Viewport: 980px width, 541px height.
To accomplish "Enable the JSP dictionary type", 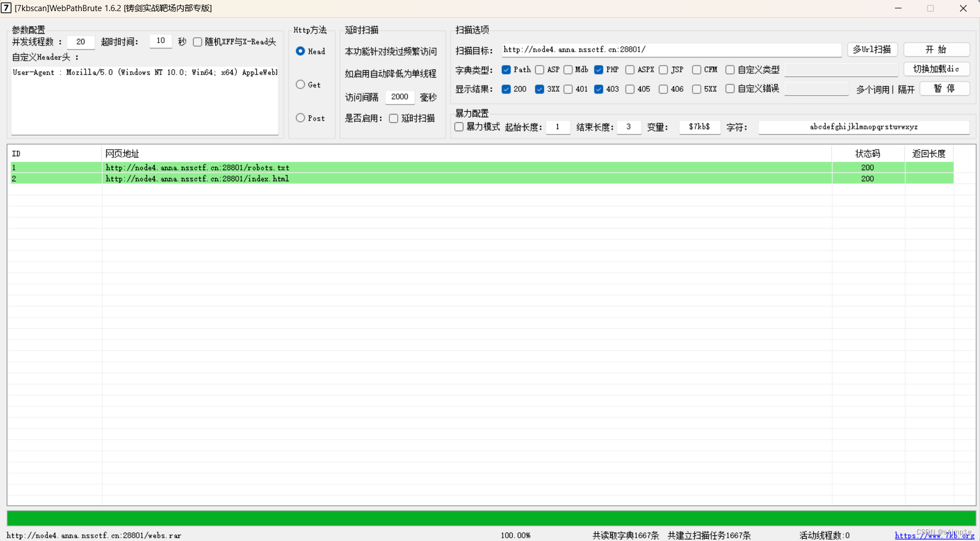I will 664,70.
